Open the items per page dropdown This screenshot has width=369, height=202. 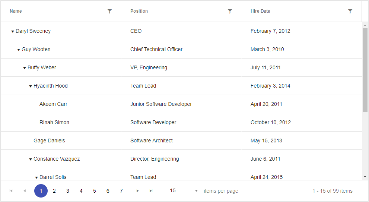pyautogui.click(x=185, y=191)
